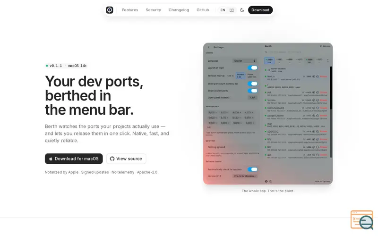Select the 4173 port tab
378x236 pixels.
[x=300, y=60]
